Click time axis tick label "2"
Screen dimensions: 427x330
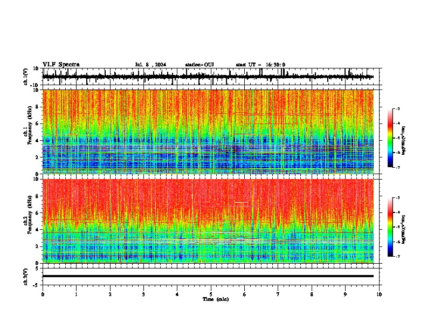[110, 294]
